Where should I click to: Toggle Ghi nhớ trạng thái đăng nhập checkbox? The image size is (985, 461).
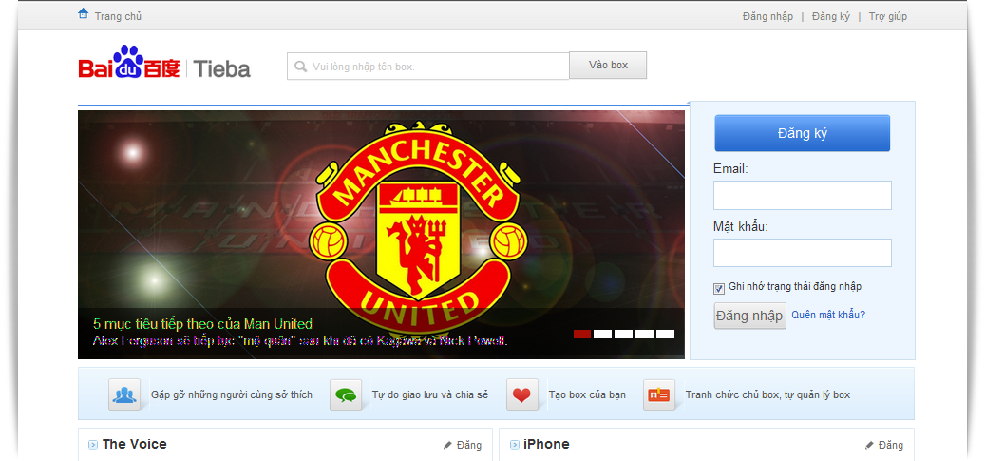[719, 289]
